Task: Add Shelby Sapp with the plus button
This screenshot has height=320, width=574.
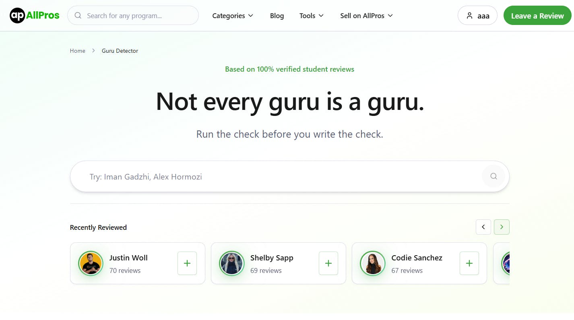Action: [x=328, y=263]
